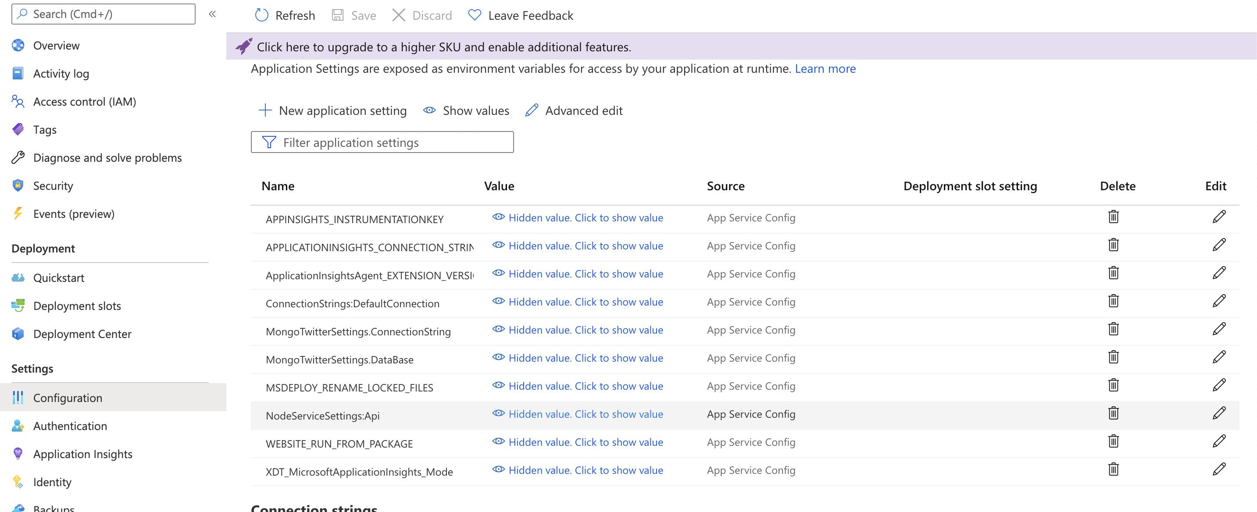
Task: Open the Activity log menu item
Action: [x=60, y=72]
